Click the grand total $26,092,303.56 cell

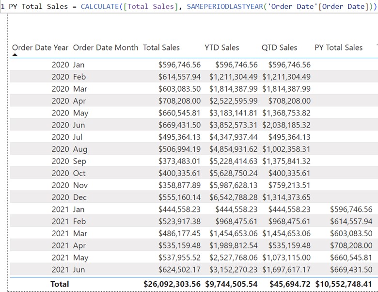point(172,284)
